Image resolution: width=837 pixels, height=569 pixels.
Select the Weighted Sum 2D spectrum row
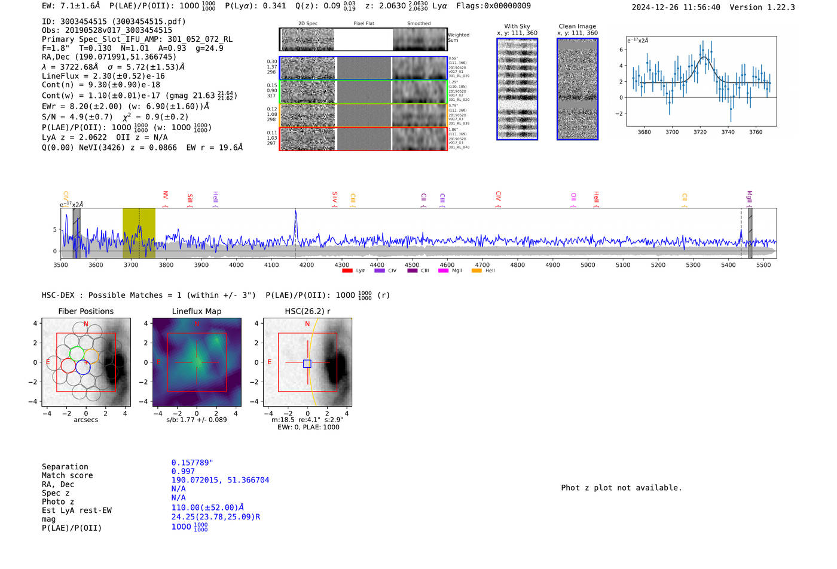363,39
